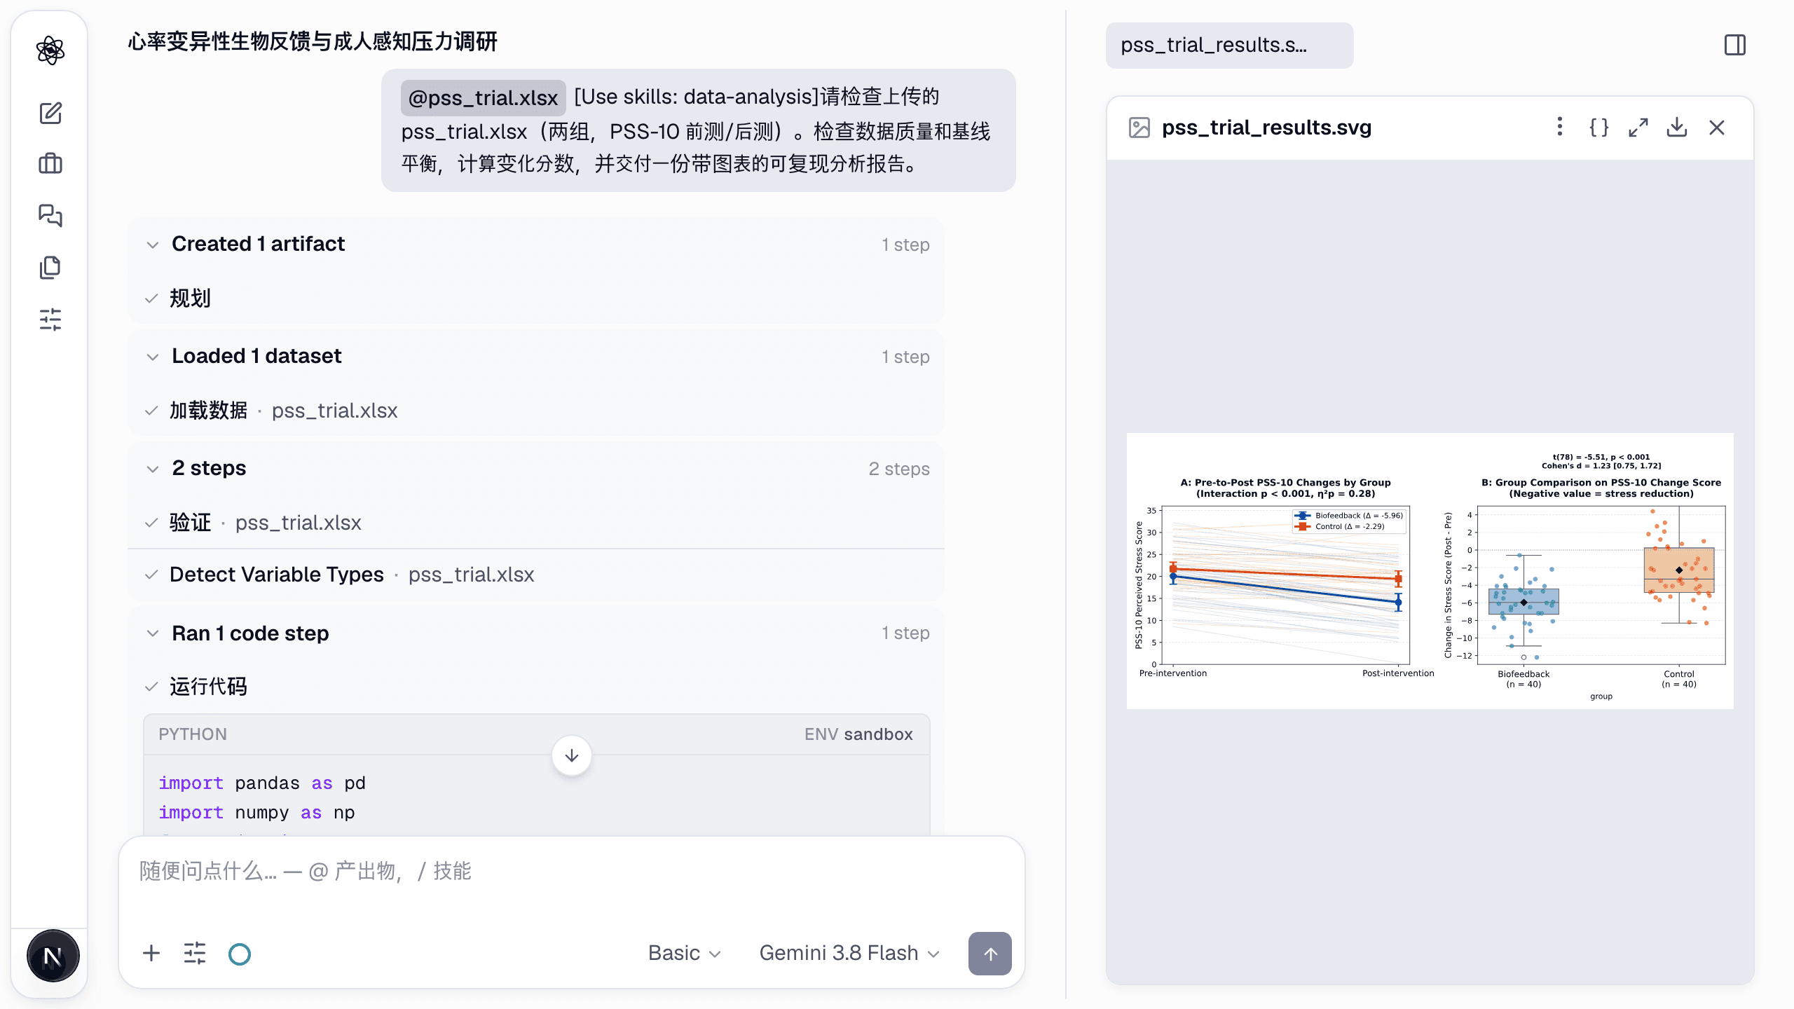Jump to the bottom with the down-arrow button
This screenshot has width=1794, height=1009.
pos(572,755)
